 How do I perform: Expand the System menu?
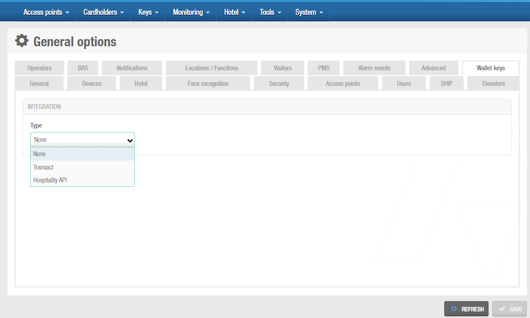pos(309,12)
